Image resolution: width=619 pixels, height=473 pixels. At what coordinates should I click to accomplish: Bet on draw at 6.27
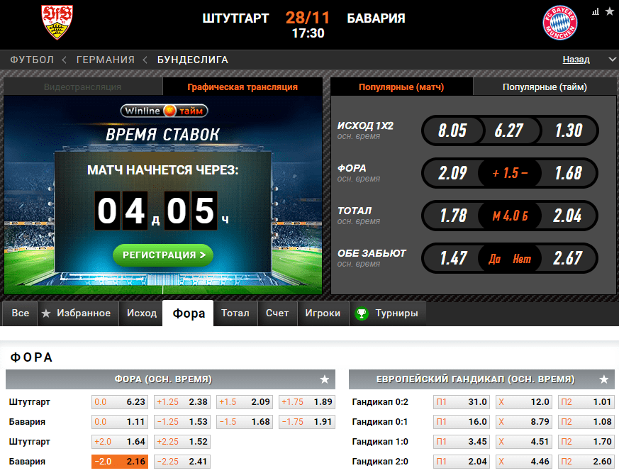(x=509, y=130)
